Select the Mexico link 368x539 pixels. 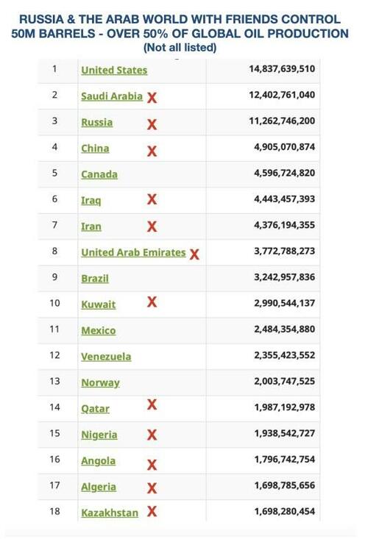[x=99, y=331]
